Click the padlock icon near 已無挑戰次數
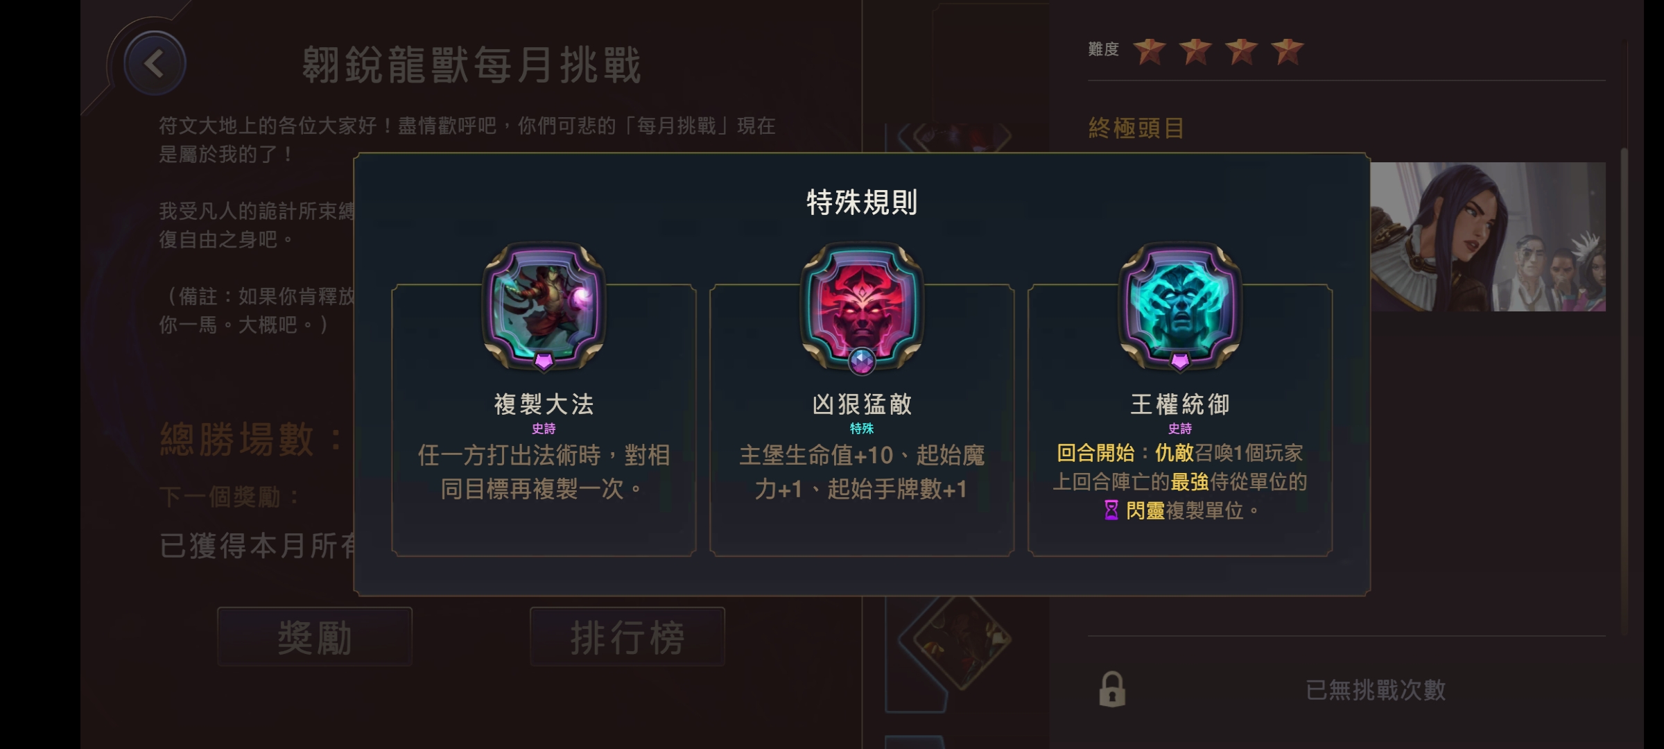 1112,689
